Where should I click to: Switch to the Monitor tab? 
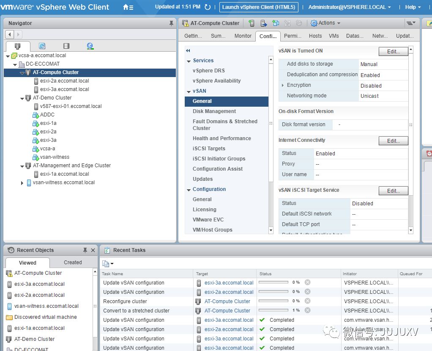(243, 36)
